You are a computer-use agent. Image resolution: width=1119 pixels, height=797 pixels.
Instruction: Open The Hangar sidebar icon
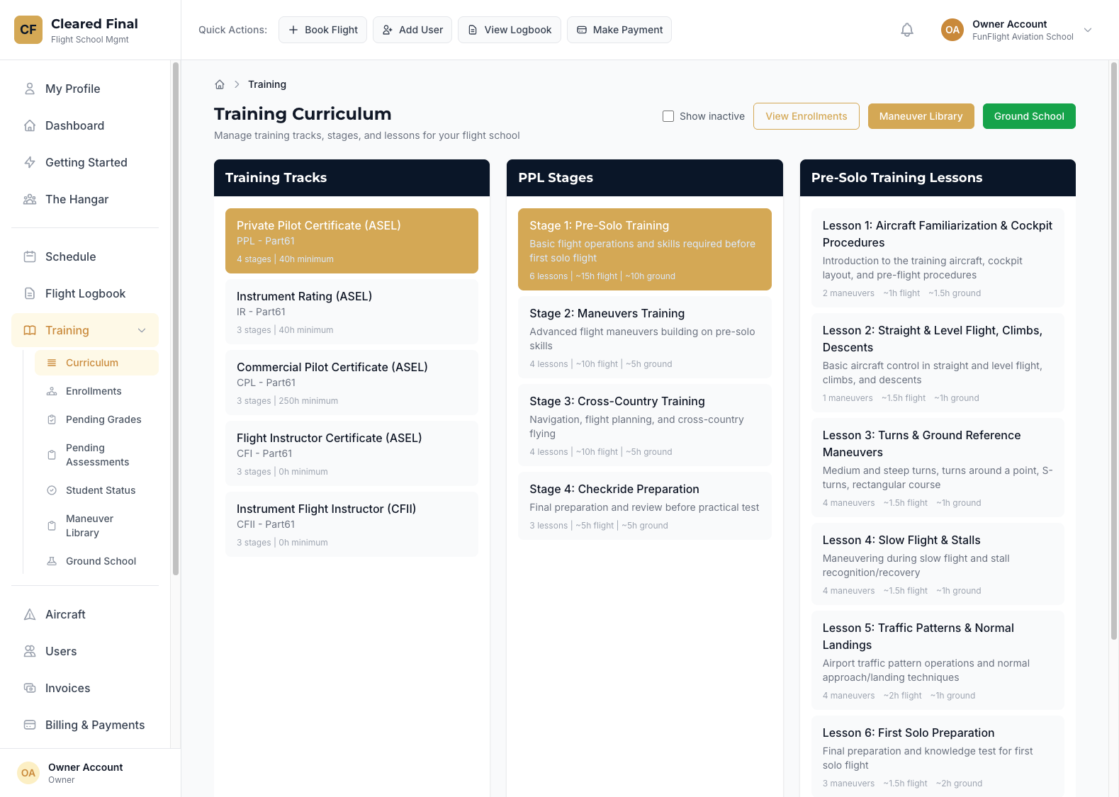tap(30, 199)
